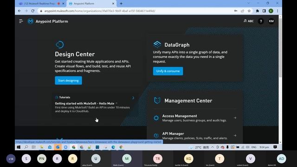Open Windows taskbar search

(x=26, y=147)
